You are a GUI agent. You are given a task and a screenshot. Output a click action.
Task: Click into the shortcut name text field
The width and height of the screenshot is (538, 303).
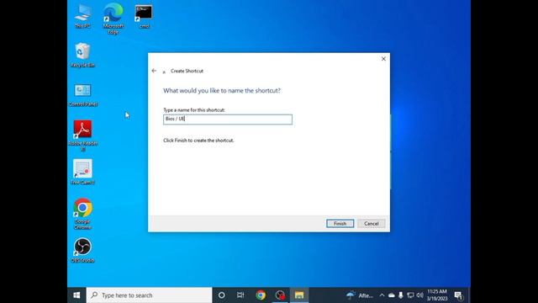coord(228,120)
